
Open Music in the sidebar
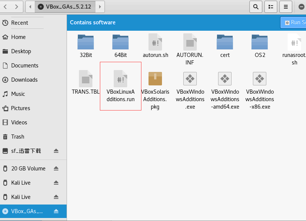coord(33,94)
